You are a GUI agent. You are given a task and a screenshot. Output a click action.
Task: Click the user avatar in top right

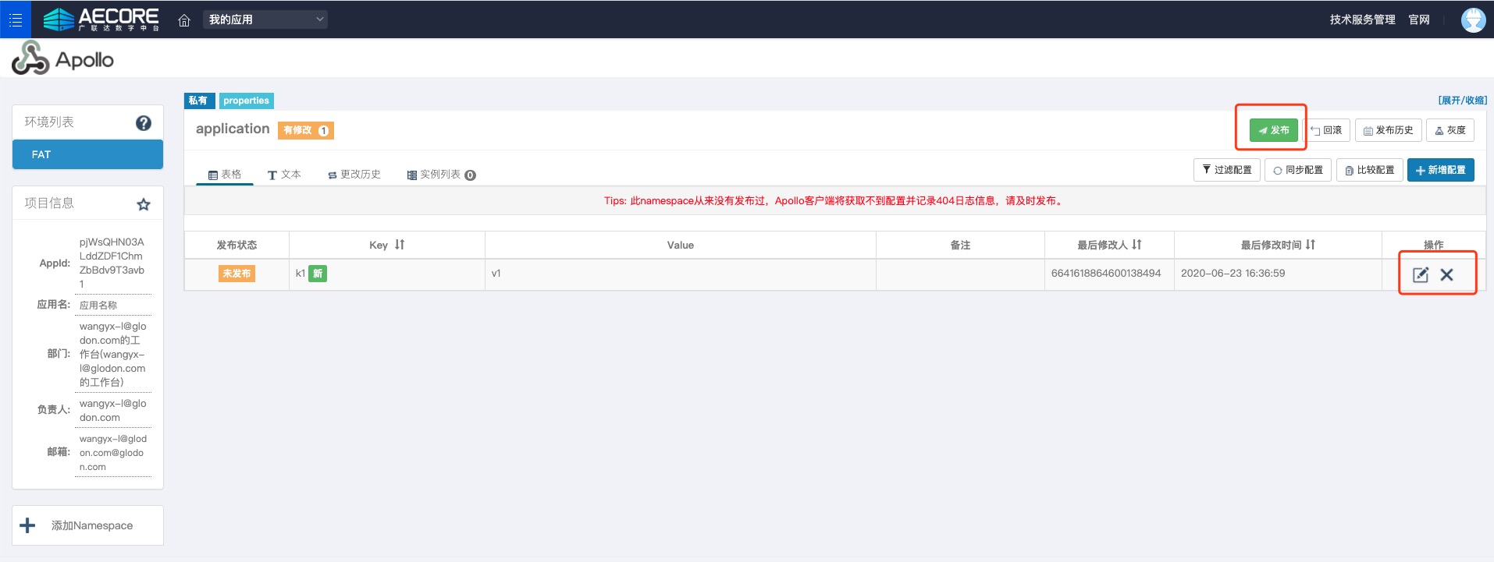pos(1473,19)
